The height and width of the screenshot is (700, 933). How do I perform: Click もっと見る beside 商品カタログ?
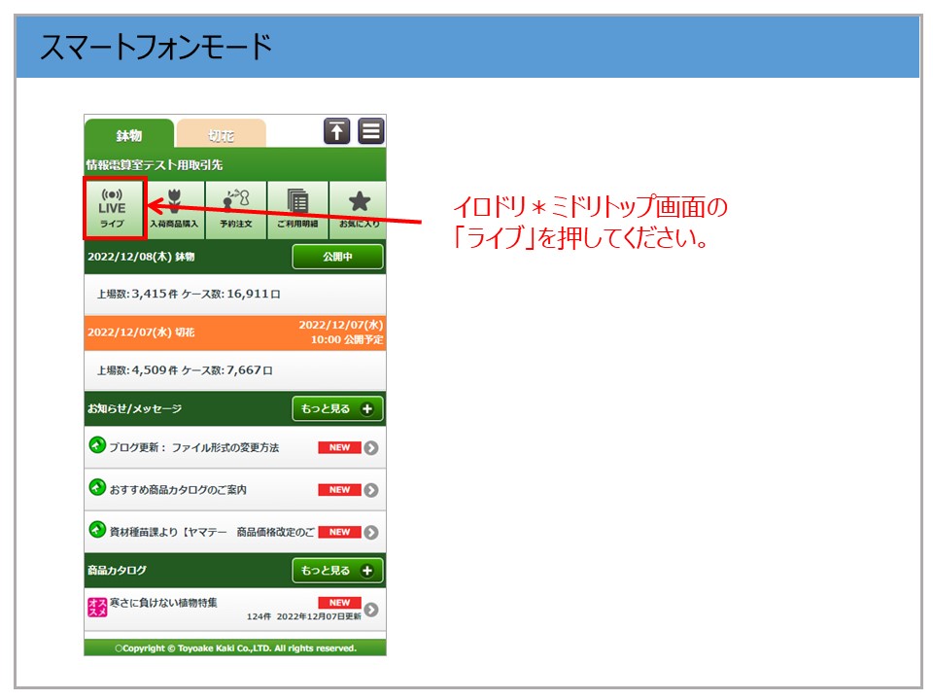point(337,571)
